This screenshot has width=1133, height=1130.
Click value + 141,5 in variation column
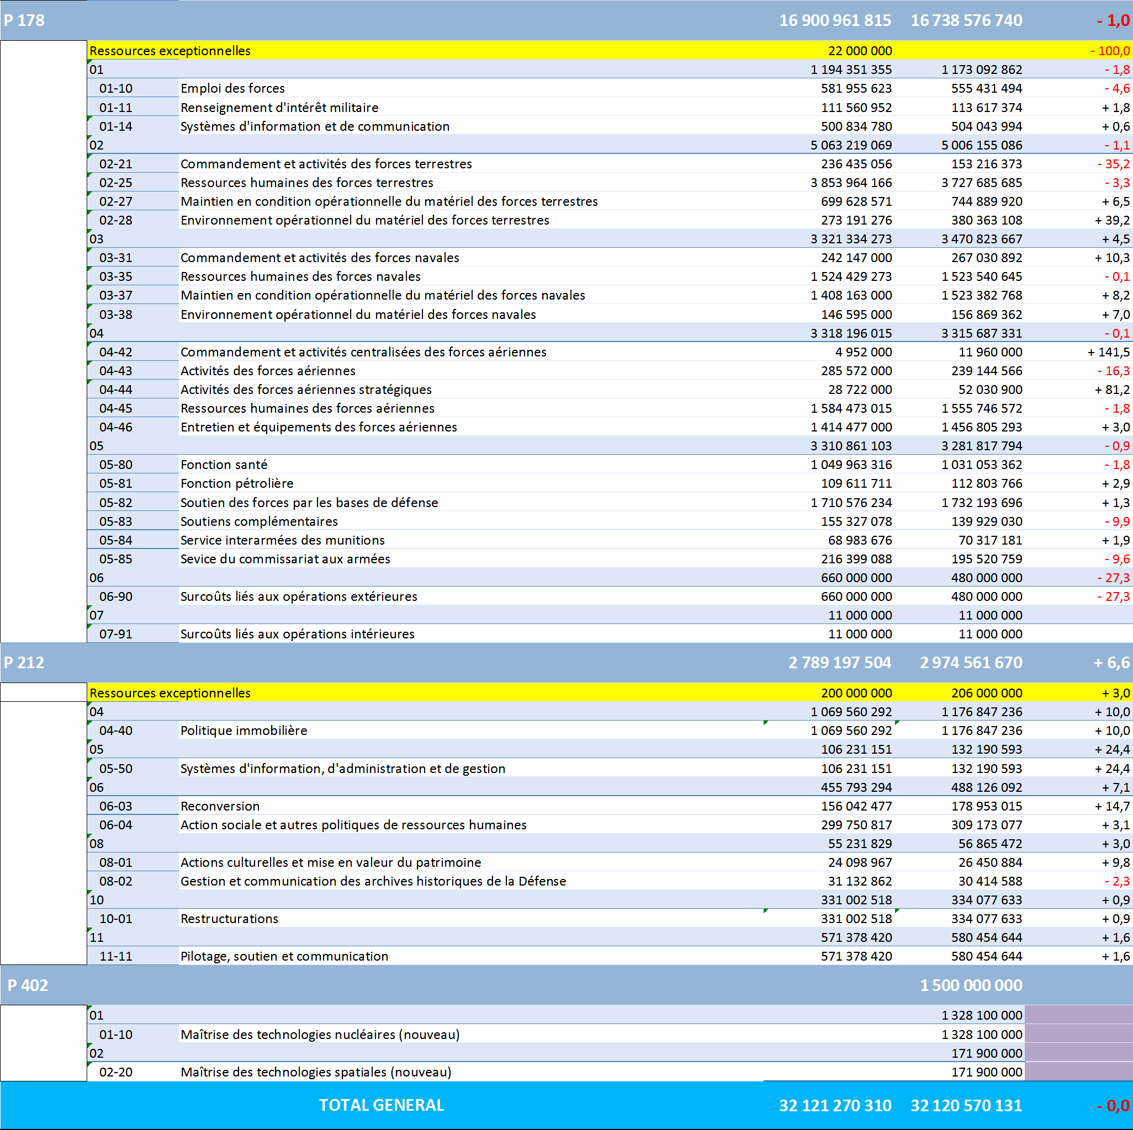1108,352
